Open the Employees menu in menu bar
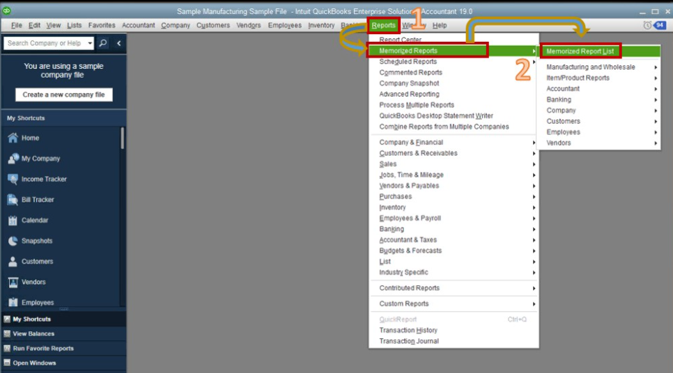 point(284,25)
